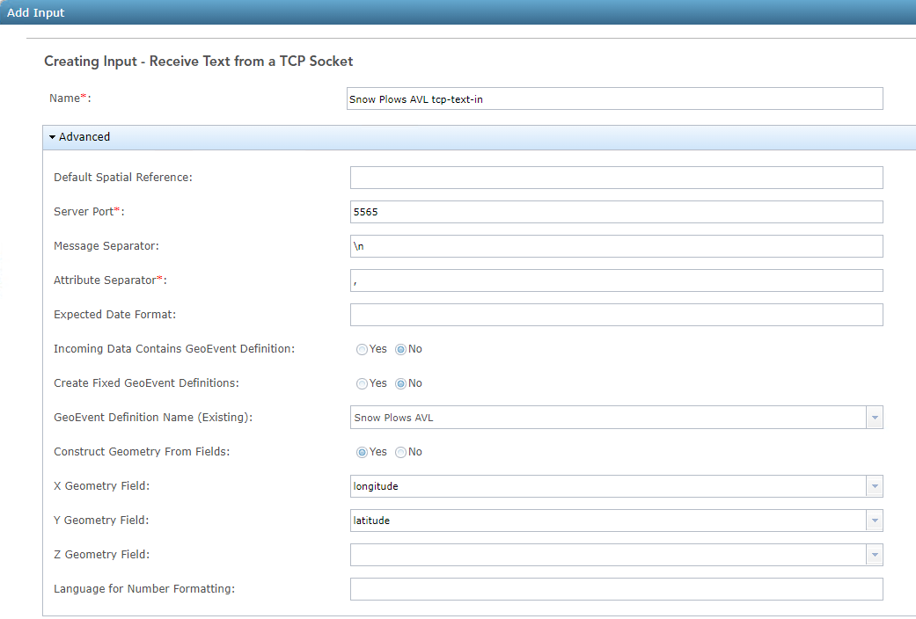
Task: Edit the Message Separator value
Action: click(616, 245)
